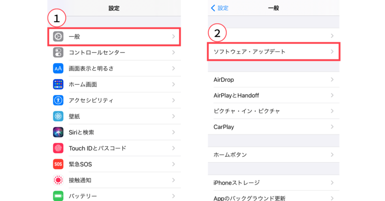This screenshot has width=385, height=201.
Task: Open the Accessibility (アクセシビリティ) icon
Action: click(x=58, y=100)
